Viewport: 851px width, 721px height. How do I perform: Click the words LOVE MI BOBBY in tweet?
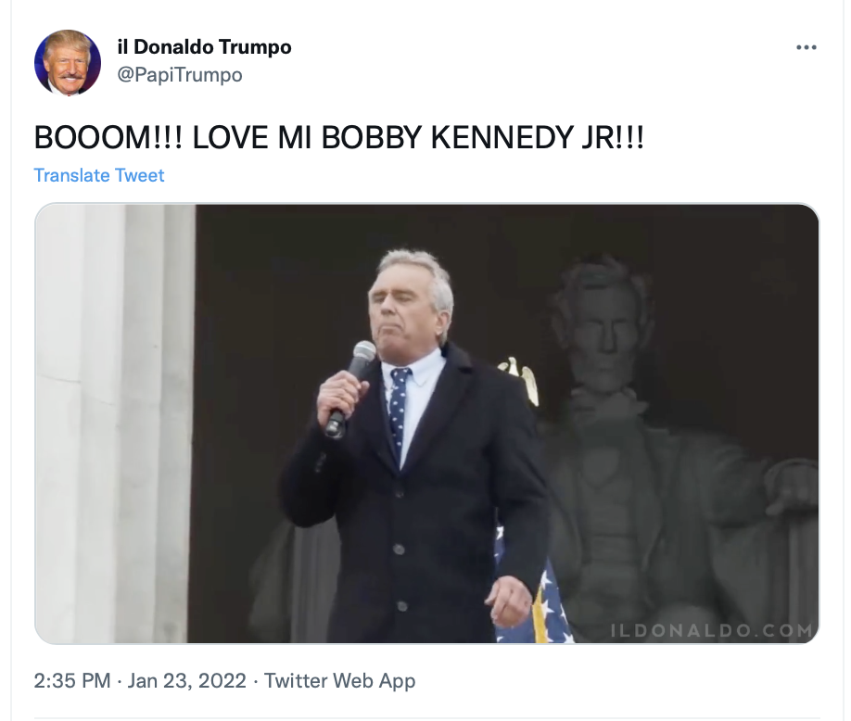coord(307,137)
